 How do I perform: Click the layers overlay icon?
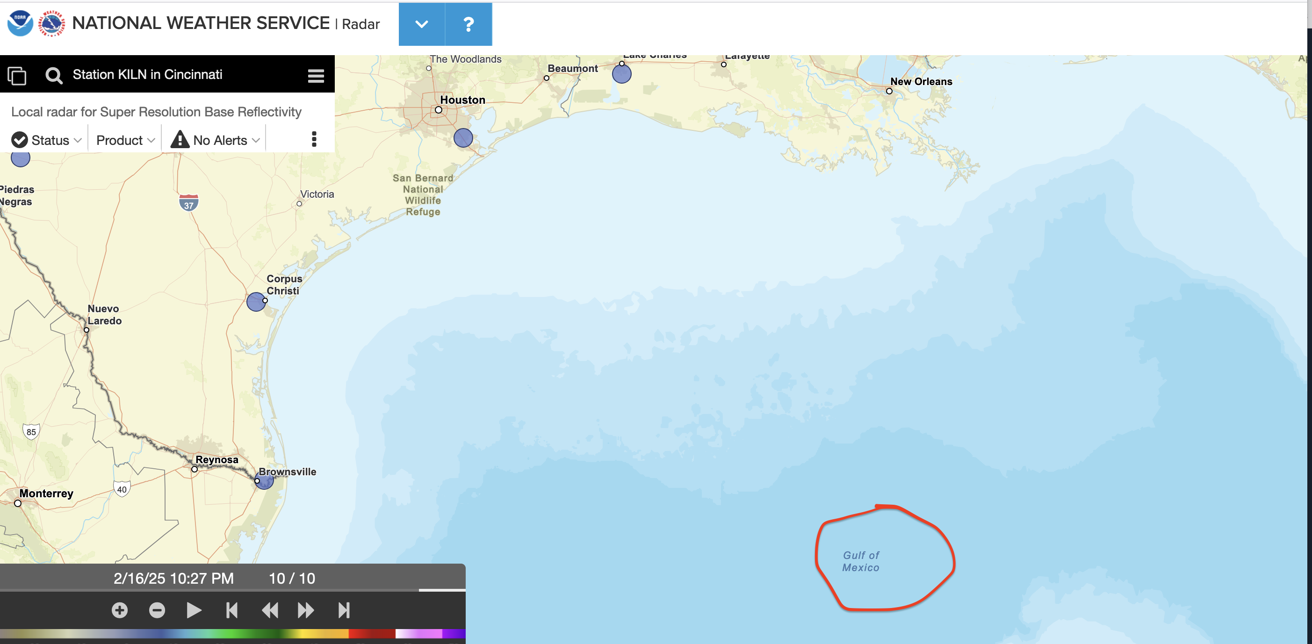pos(17,75)
